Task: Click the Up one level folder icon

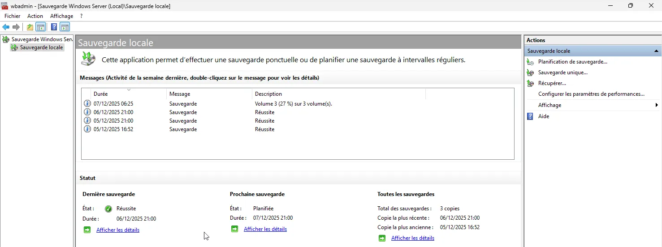Action: (x=30, y=27)
